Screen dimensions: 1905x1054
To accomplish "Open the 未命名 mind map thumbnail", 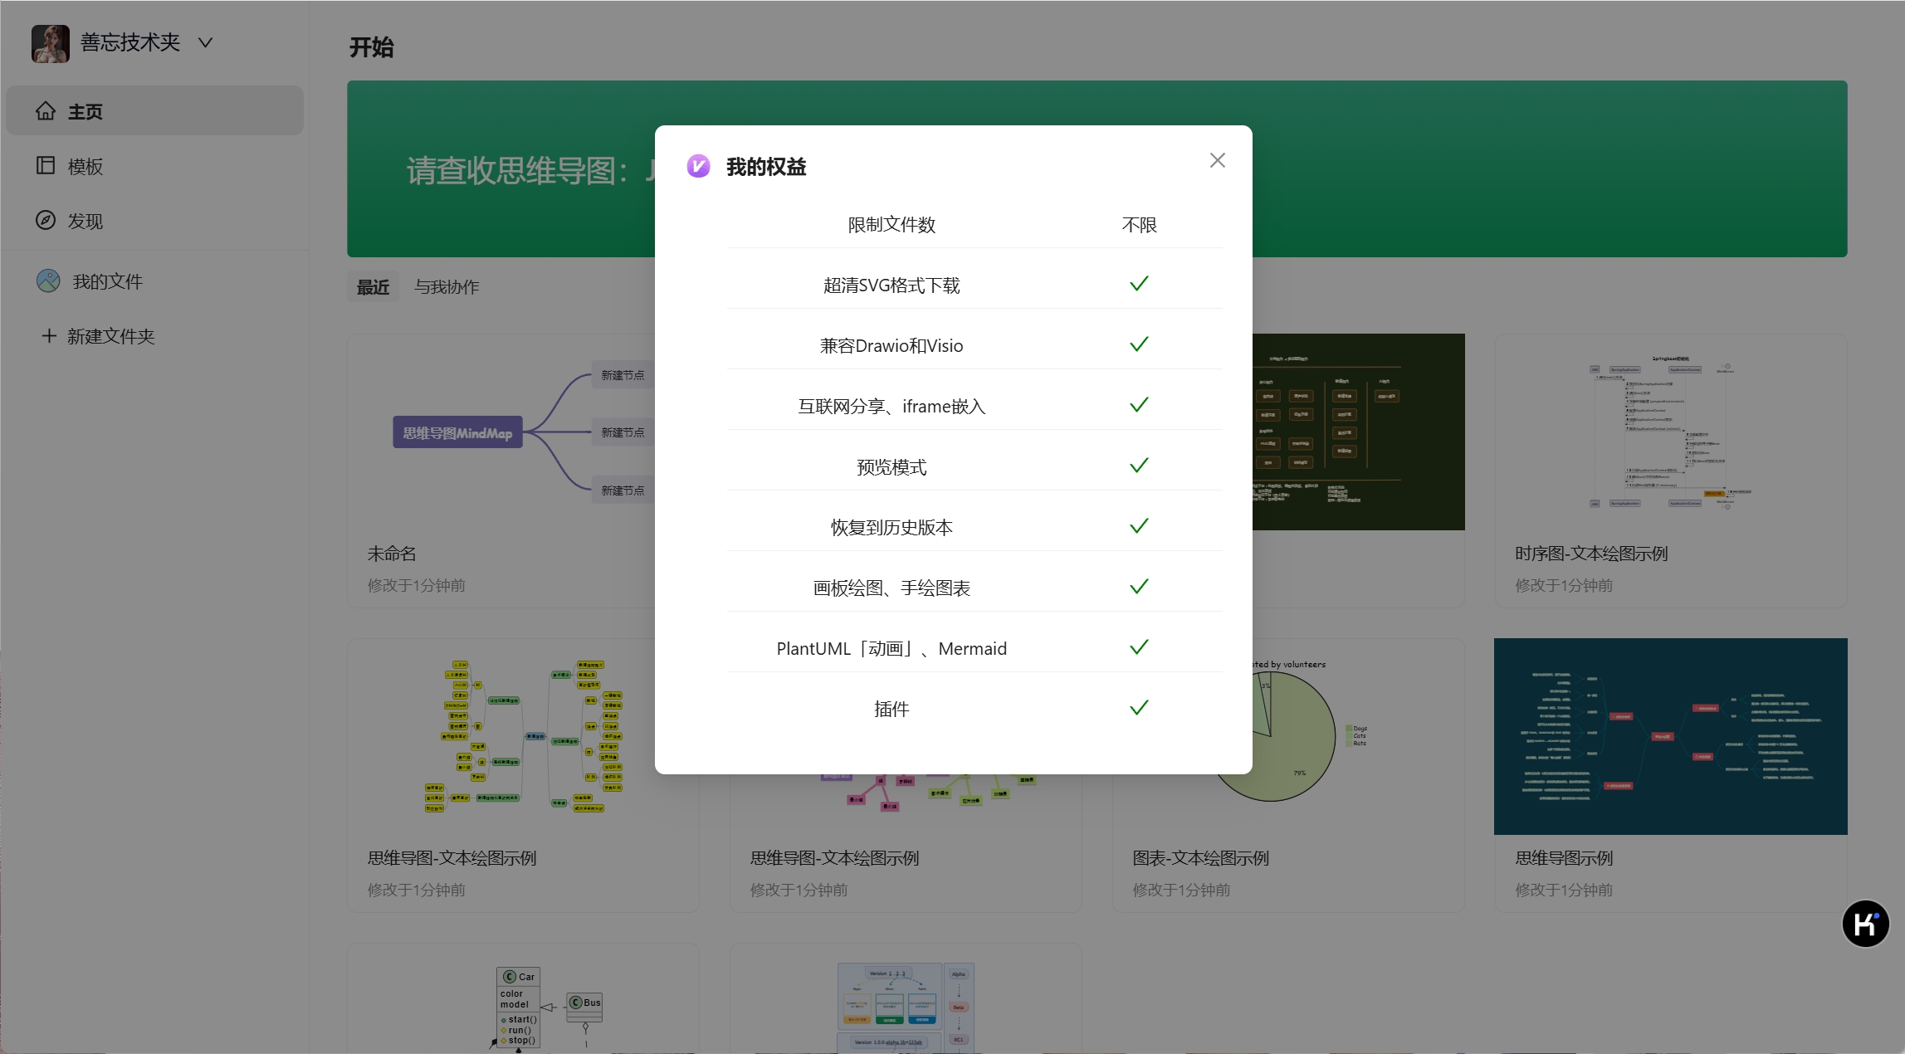I will pos(523,432).
